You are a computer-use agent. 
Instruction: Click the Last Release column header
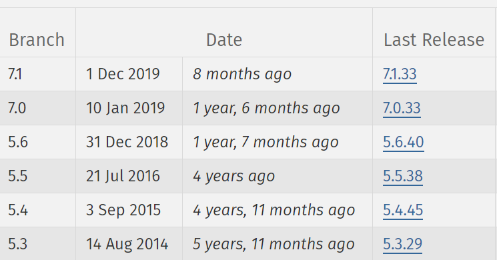[x=434, y=40]
